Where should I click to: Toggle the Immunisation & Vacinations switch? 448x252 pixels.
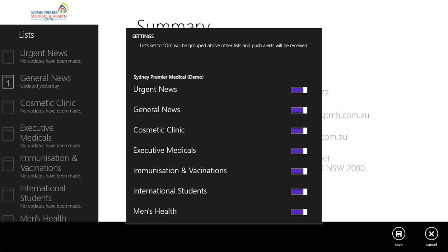point(299,171)
